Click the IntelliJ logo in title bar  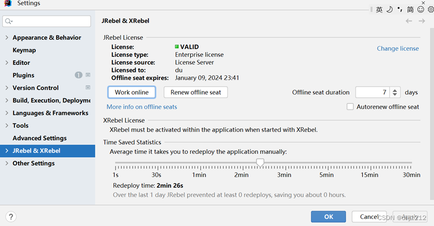(8, 3)
